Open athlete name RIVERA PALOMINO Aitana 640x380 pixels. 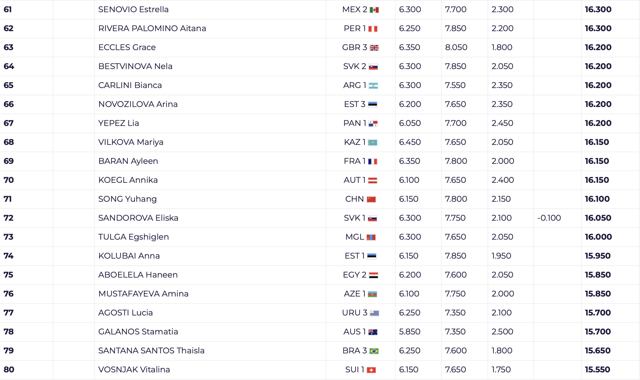[x=152, y=28]
